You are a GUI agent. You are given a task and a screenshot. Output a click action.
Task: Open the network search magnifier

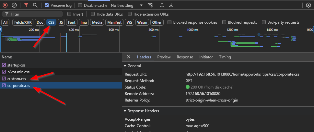coord(35,5)
